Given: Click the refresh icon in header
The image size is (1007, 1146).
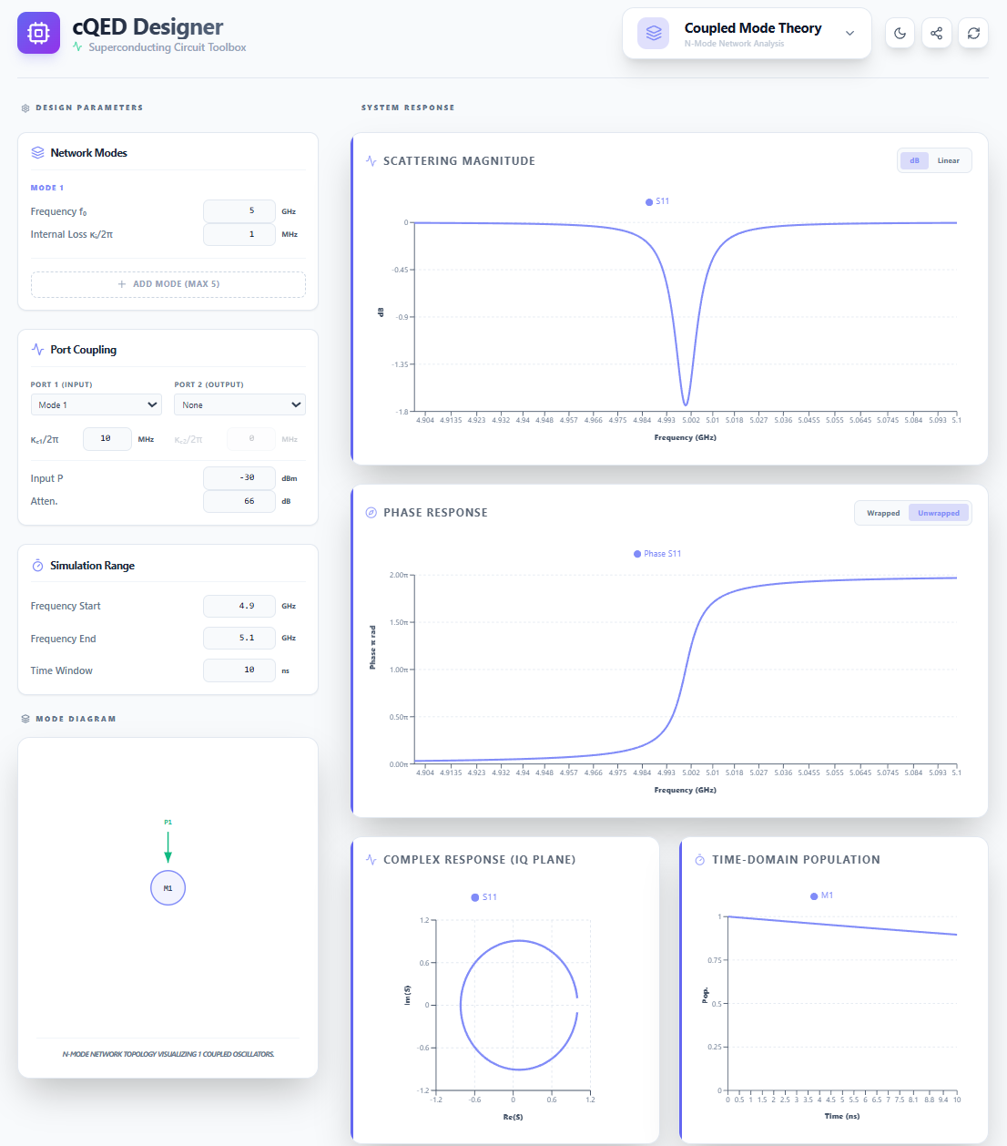Looking at the screenshot, I should coord(973,34).
